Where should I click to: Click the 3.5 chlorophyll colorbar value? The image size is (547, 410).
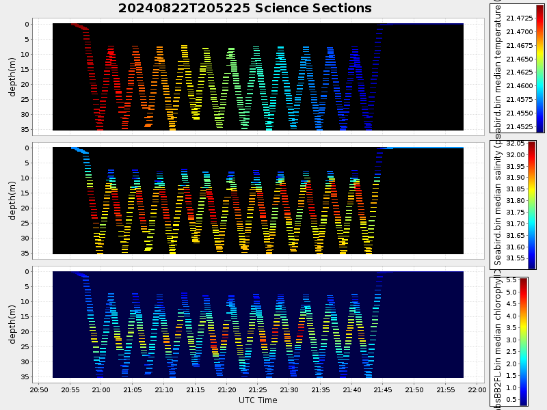511,328
